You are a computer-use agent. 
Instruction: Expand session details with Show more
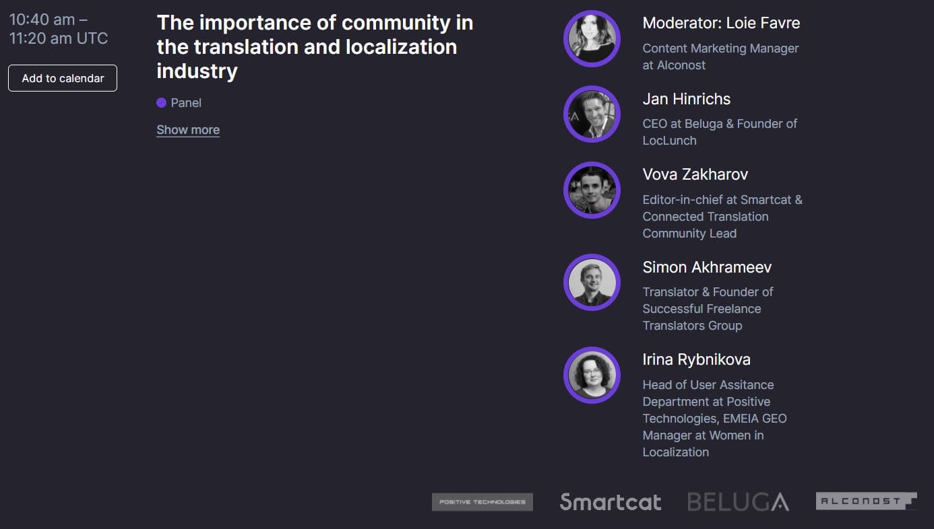188,130
